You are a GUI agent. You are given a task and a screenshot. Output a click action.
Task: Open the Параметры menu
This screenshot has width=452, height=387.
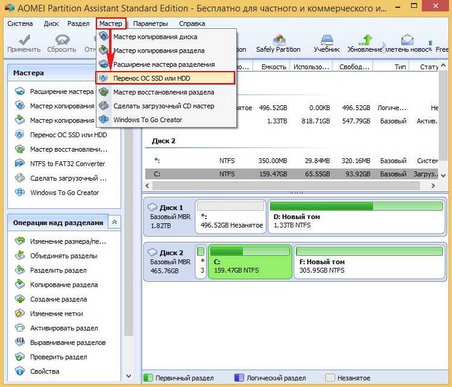coord(151,23)
